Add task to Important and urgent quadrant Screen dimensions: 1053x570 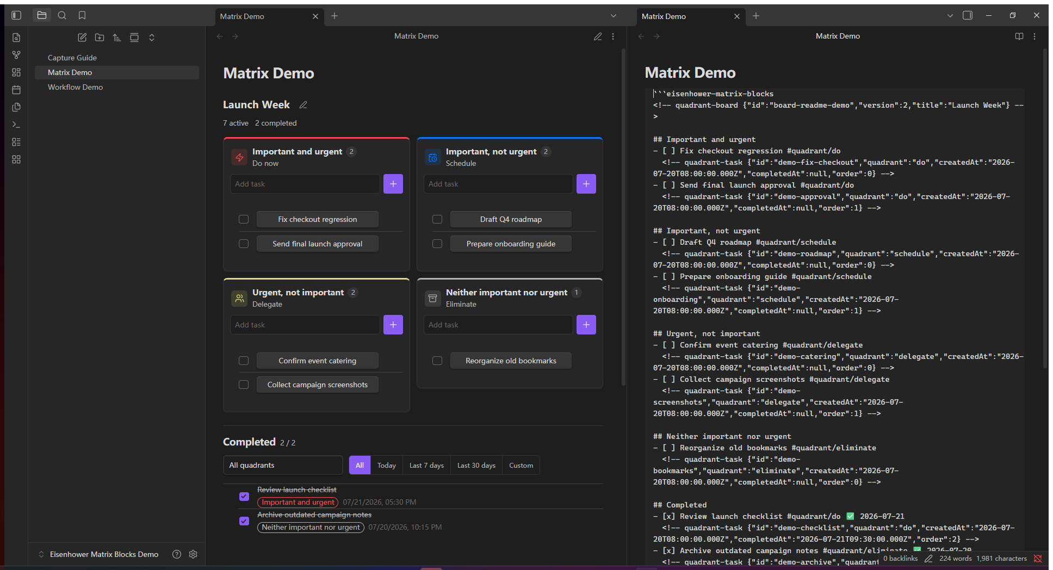[x=393, y=184]
